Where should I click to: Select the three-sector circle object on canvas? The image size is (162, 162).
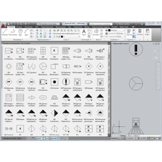tap(136, 83)
